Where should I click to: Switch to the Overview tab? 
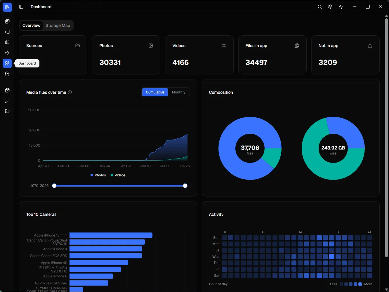click(x=31, y=25)
